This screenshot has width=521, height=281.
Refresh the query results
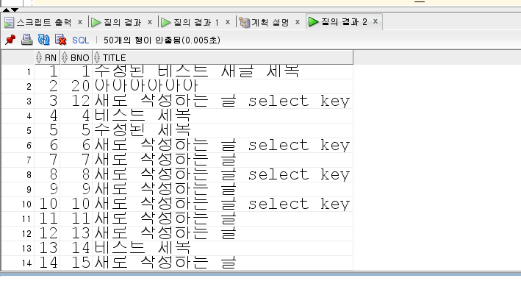(43, 40)
